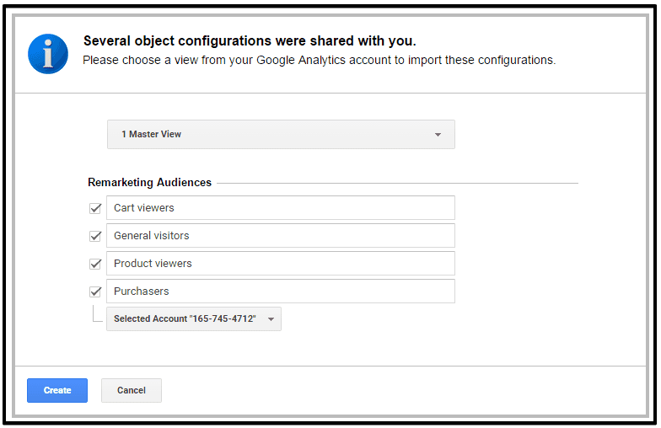
Task: Cancel the configuration import
Action: [132, 391]
